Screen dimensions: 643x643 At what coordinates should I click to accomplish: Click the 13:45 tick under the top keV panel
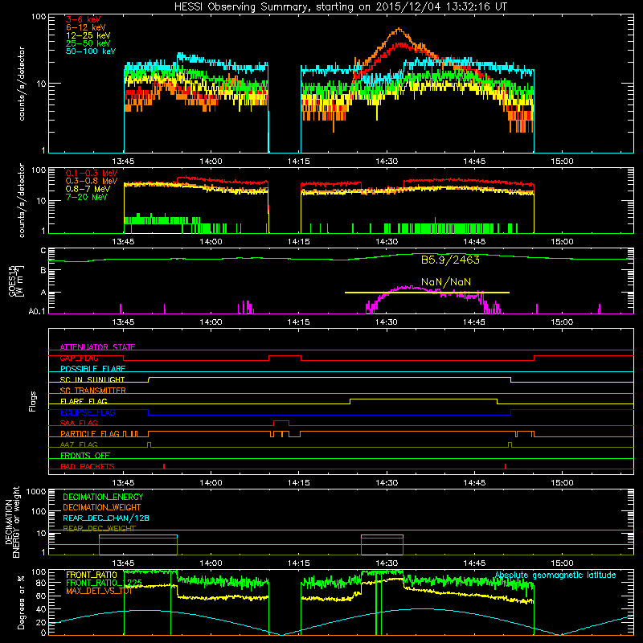123,162
